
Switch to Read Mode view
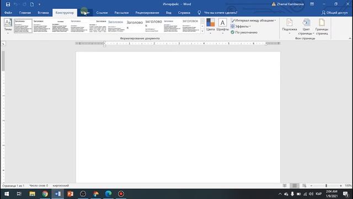(285, 186)
